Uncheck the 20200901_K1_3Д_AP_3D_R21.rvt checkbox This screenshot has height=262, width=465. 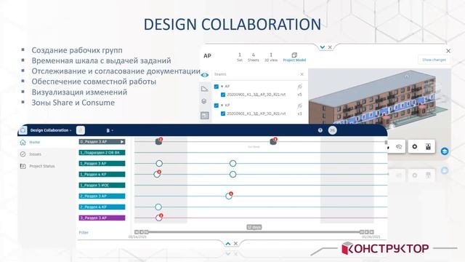point(223,95)
